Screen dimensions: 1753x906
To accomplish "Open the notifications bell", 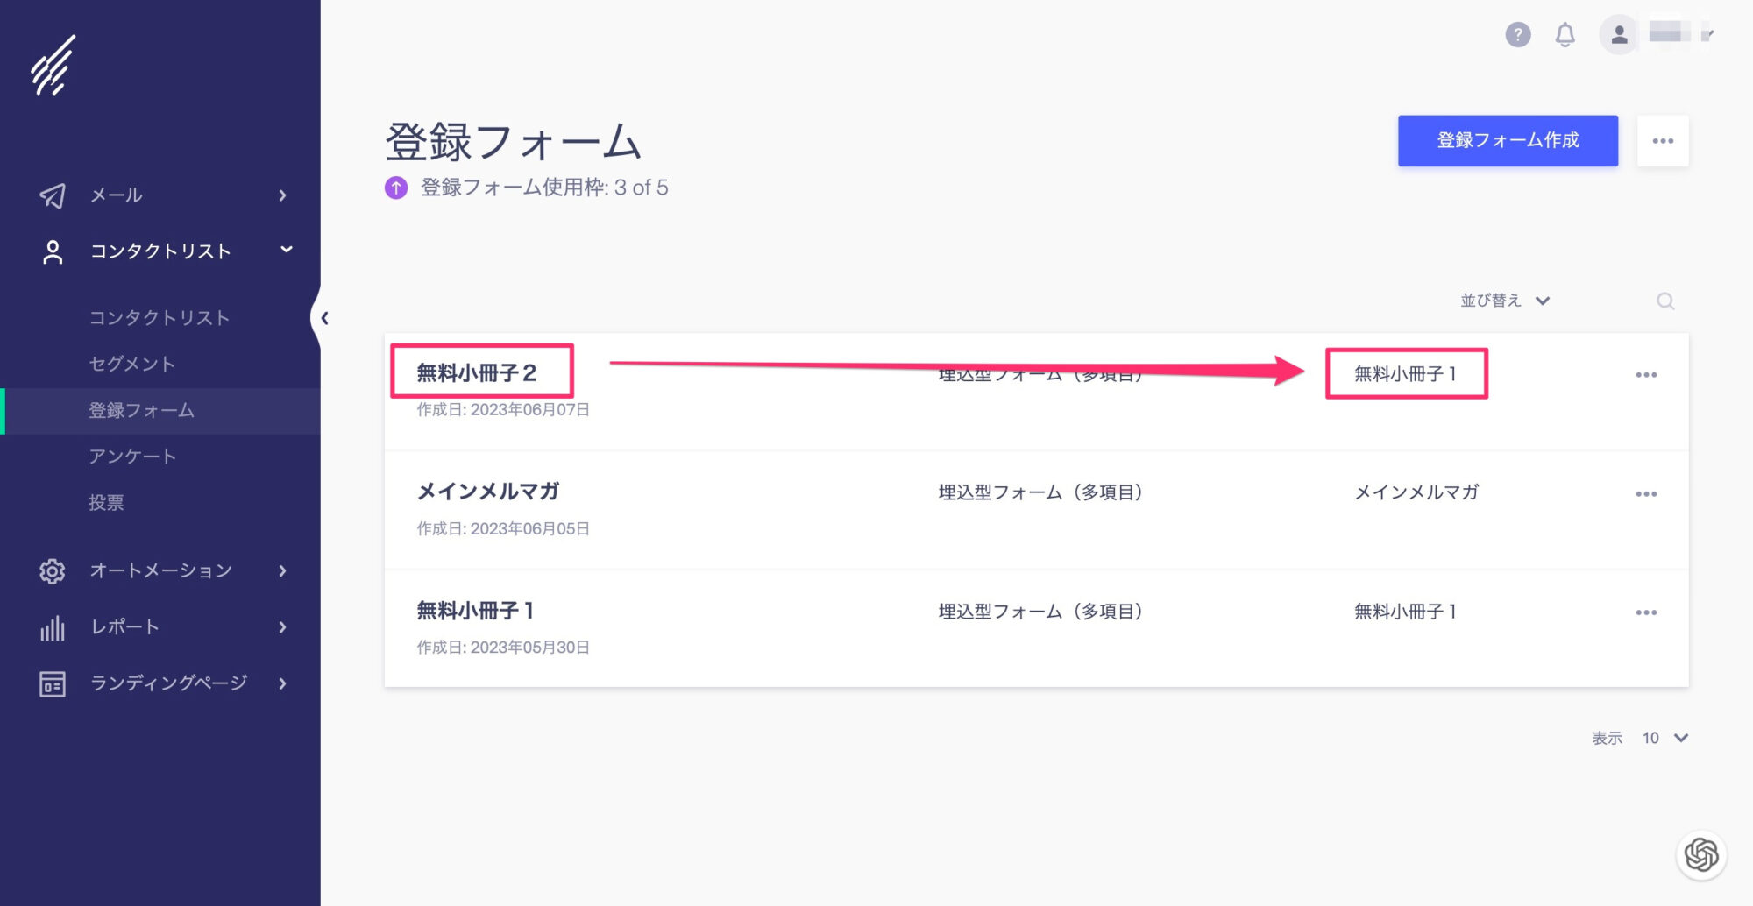I will [x=1565, y=35].
